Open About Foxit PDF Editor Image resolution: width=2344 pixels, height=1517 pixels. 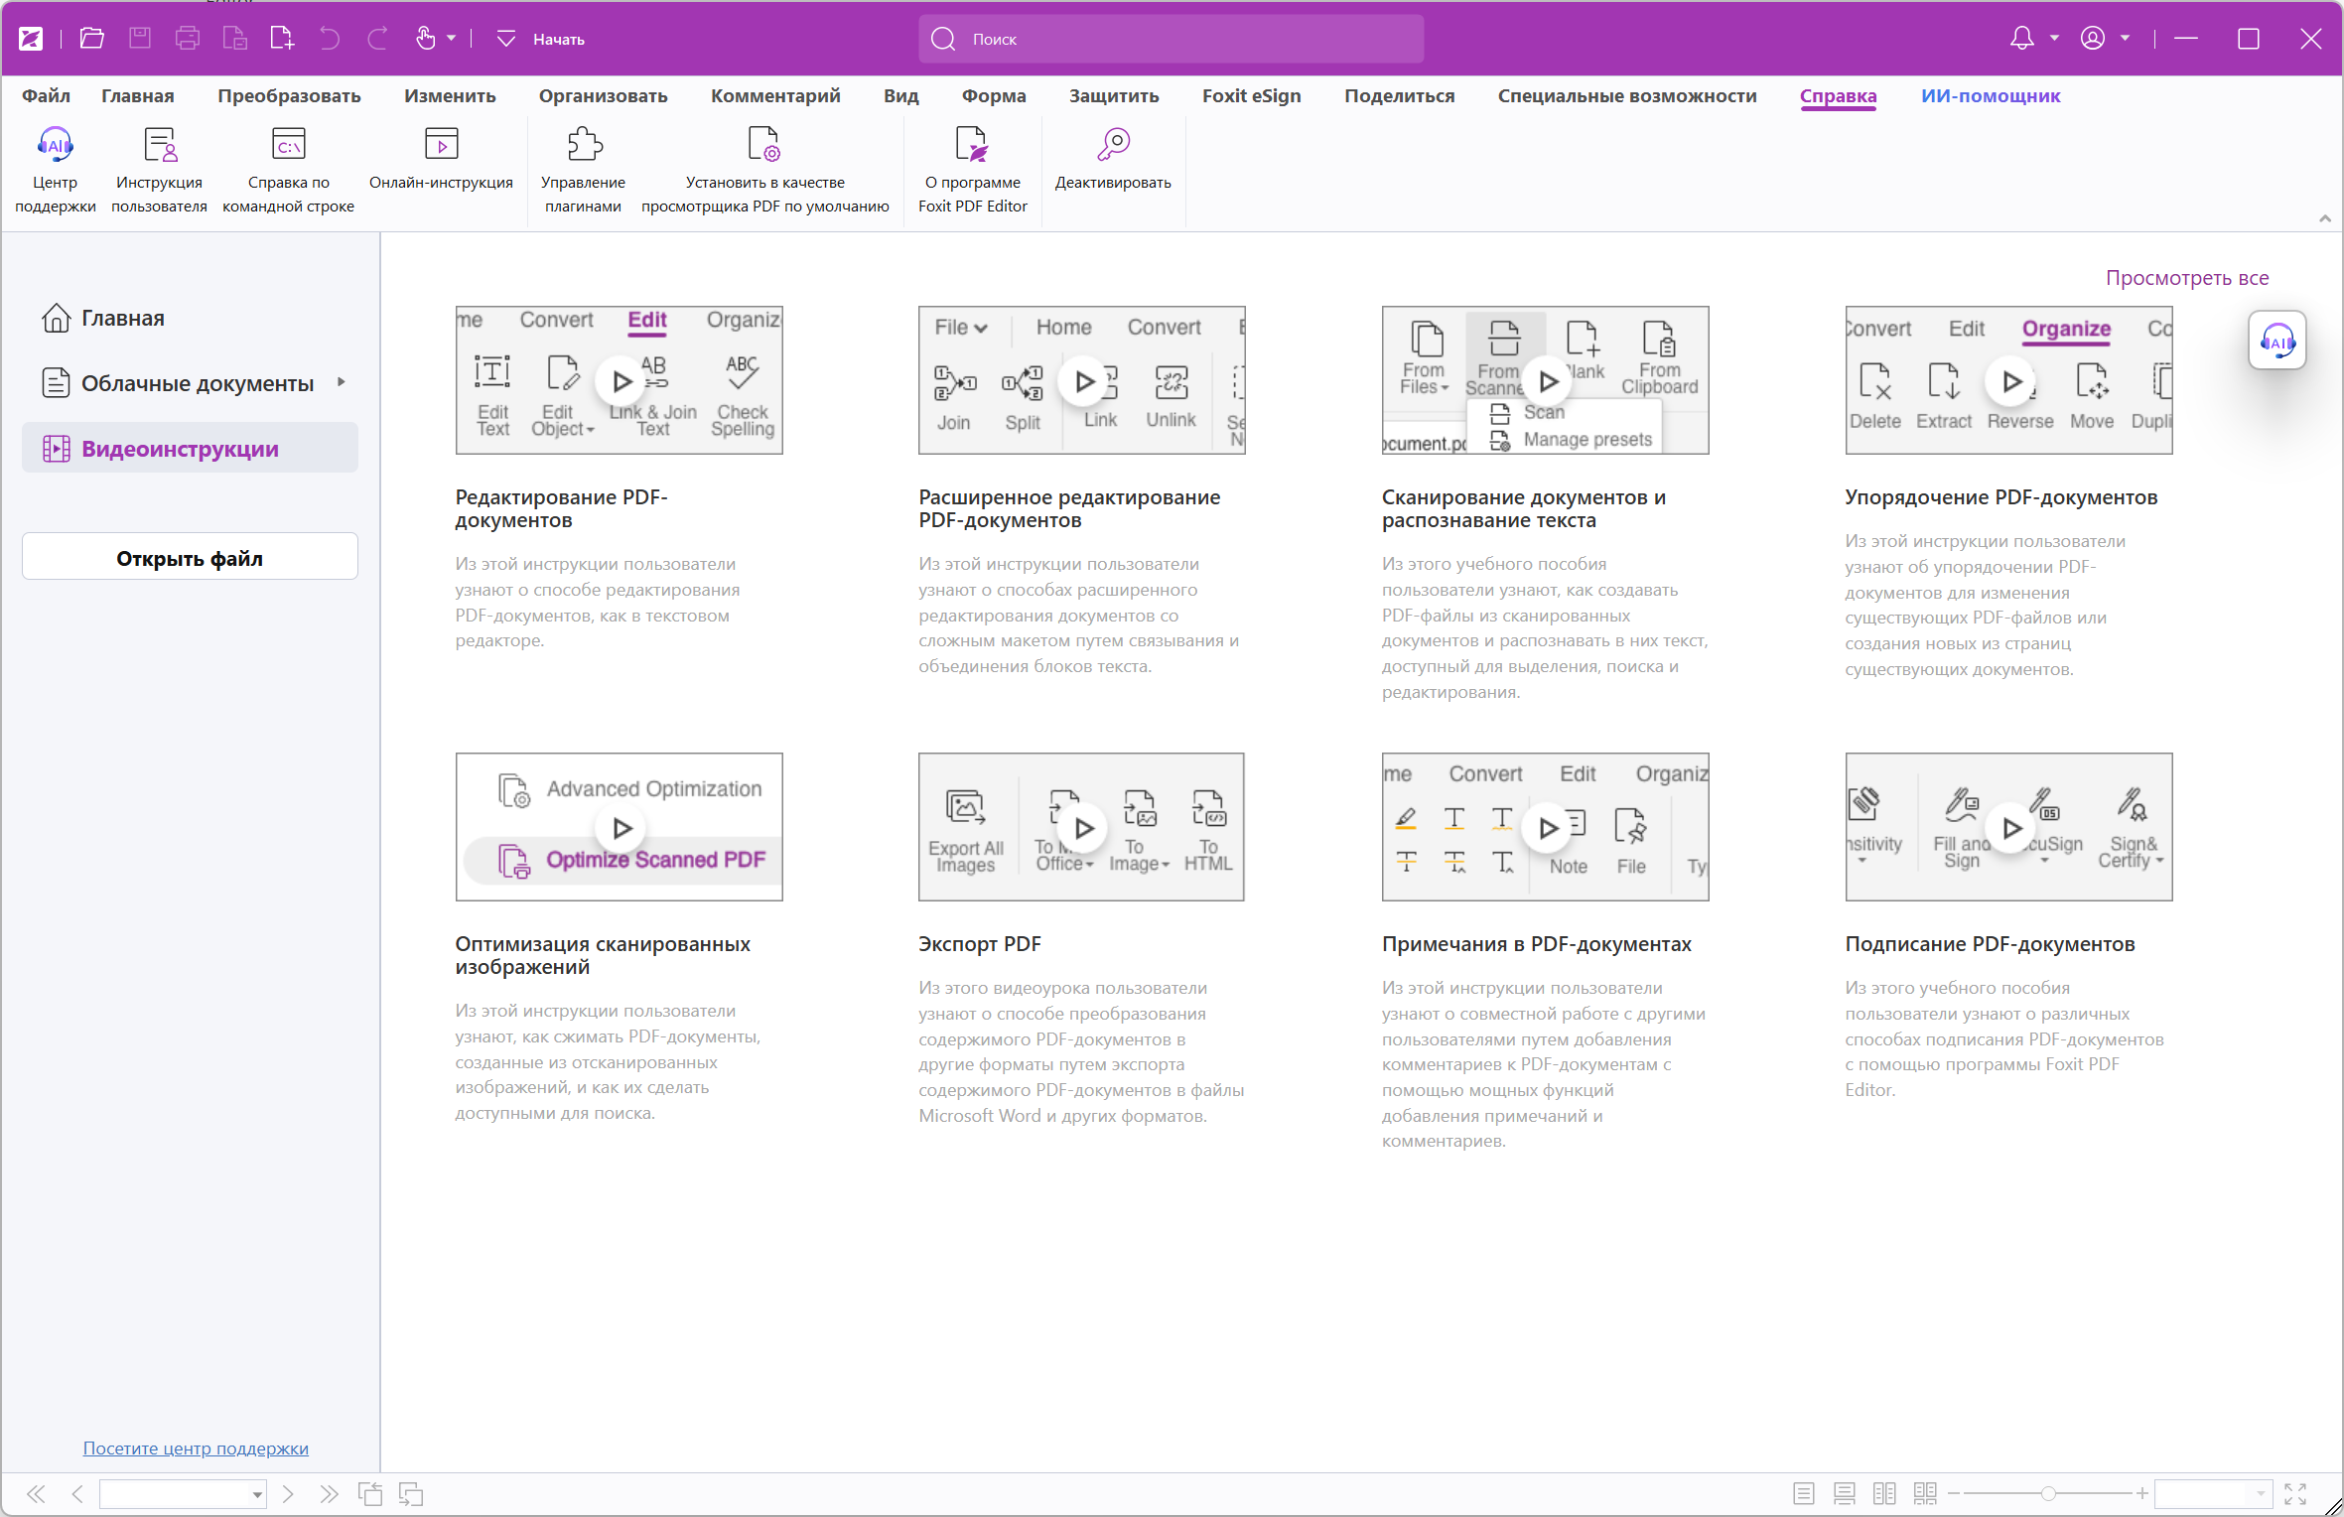pyautogui.click(x=971, y=146)
